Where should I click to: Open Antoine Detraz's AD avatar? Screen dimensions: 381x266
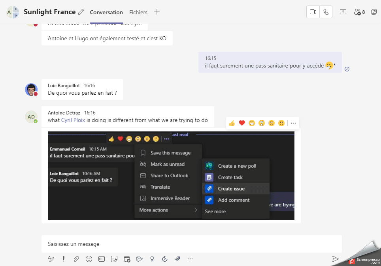click(31, 117)
